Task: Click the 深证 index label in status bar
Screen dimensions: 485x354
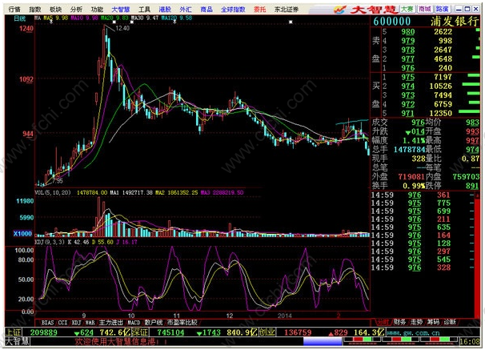Action: 140,332
